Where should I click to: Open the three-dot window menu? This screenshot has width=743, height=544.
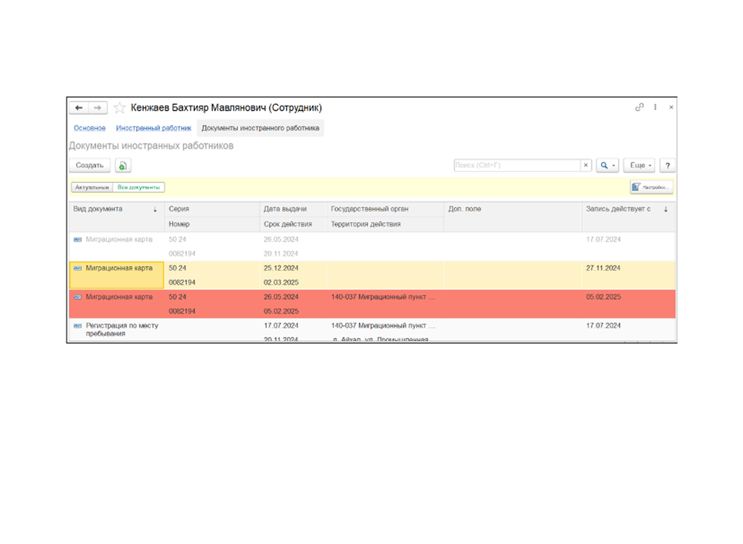pyautogui.click(x=655, y=107)
